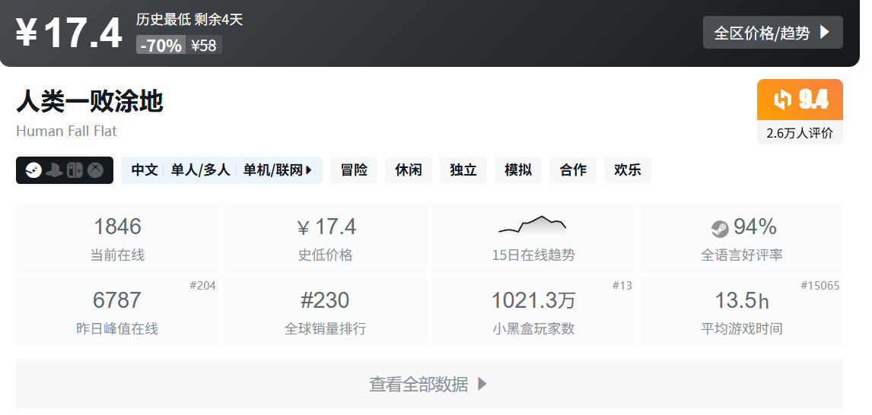Click the original price ¥58 label

tap(203, 45)
